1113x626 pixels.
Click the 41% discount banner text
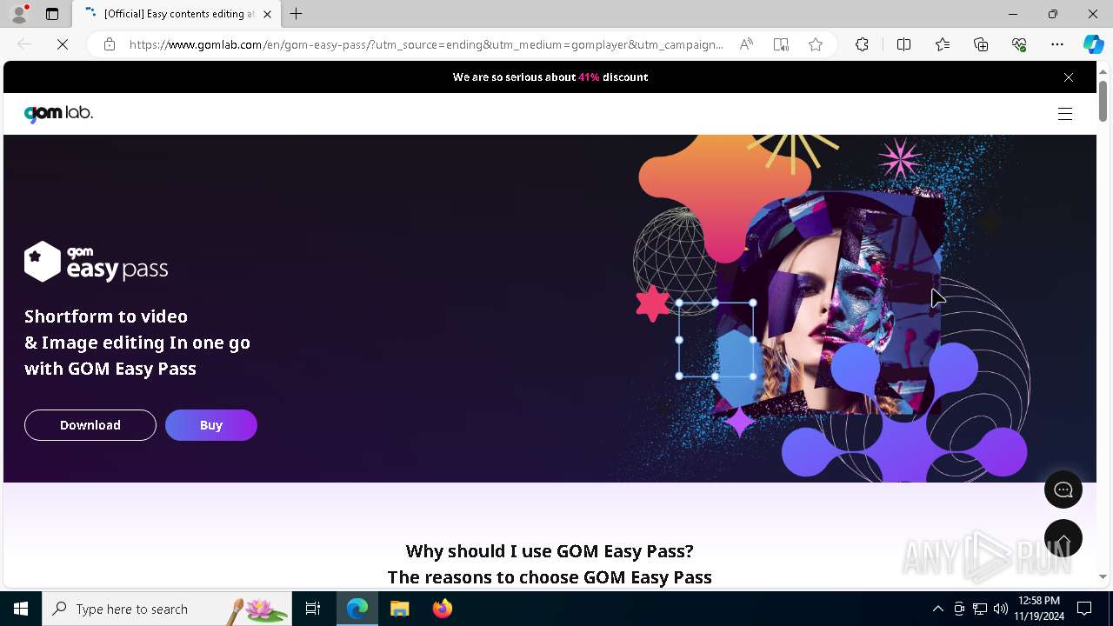click(550, 77)
